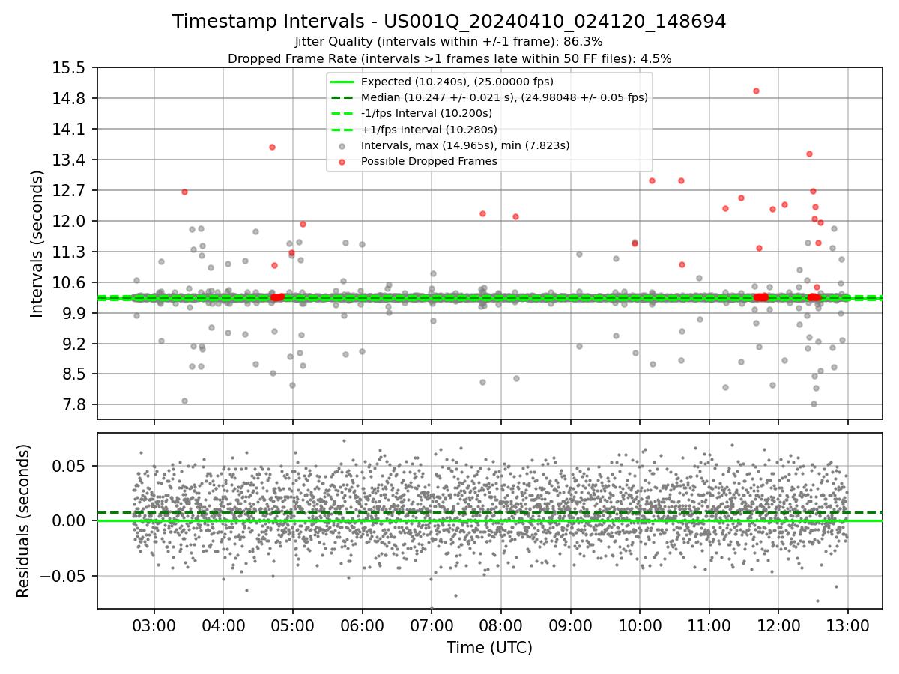Select the 'Dropped Frame Rate' 4.5% subtitle line
The height and width of the screenshot is (674, 899).
449,58
